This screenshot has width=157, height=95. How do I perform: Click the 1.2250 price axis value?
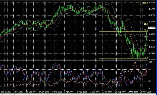(x=152, y=60)
